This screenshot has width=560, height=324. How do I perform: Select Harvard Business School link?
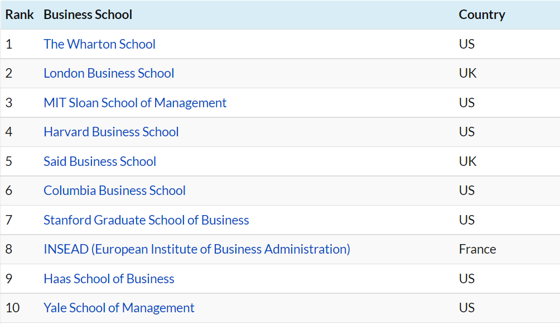coord(111,132)
